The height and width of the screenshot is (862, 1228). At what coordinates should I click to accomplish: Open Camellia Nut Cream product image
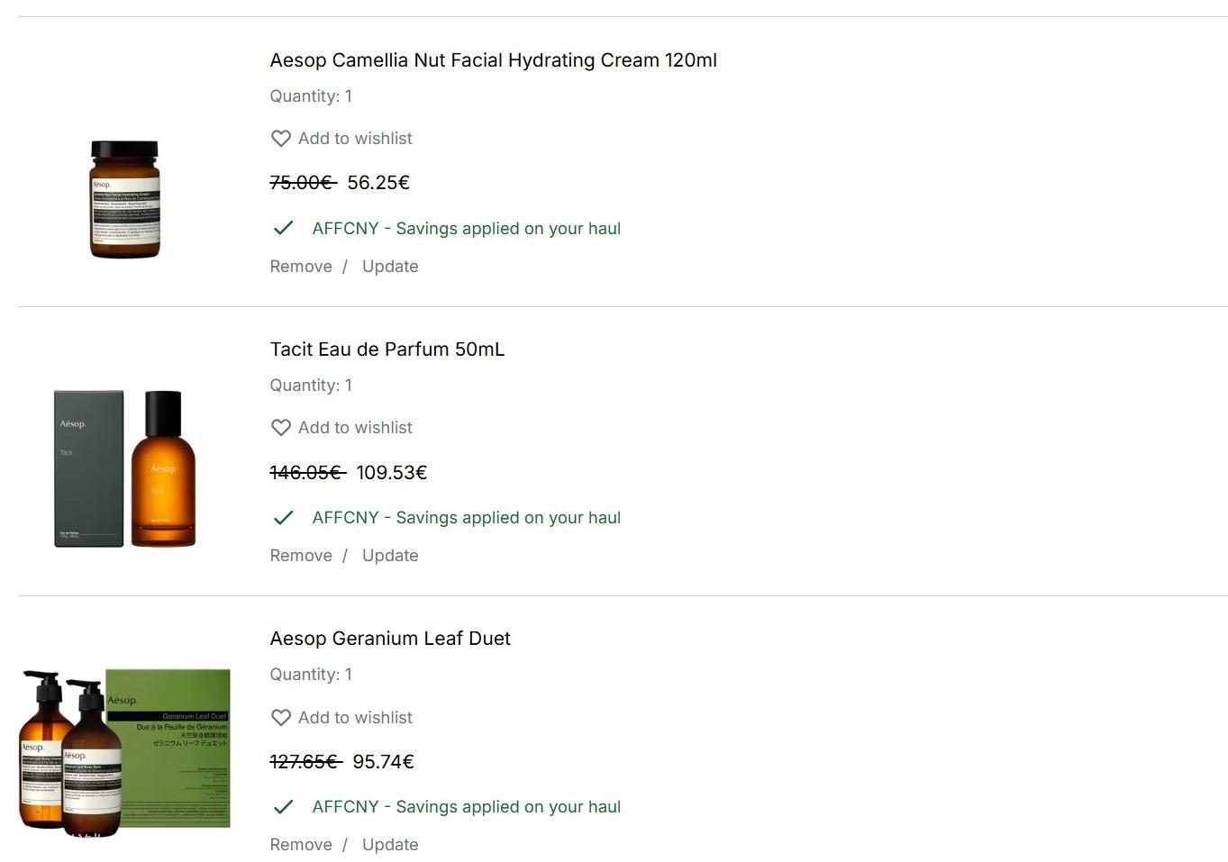tap(124, 199)
